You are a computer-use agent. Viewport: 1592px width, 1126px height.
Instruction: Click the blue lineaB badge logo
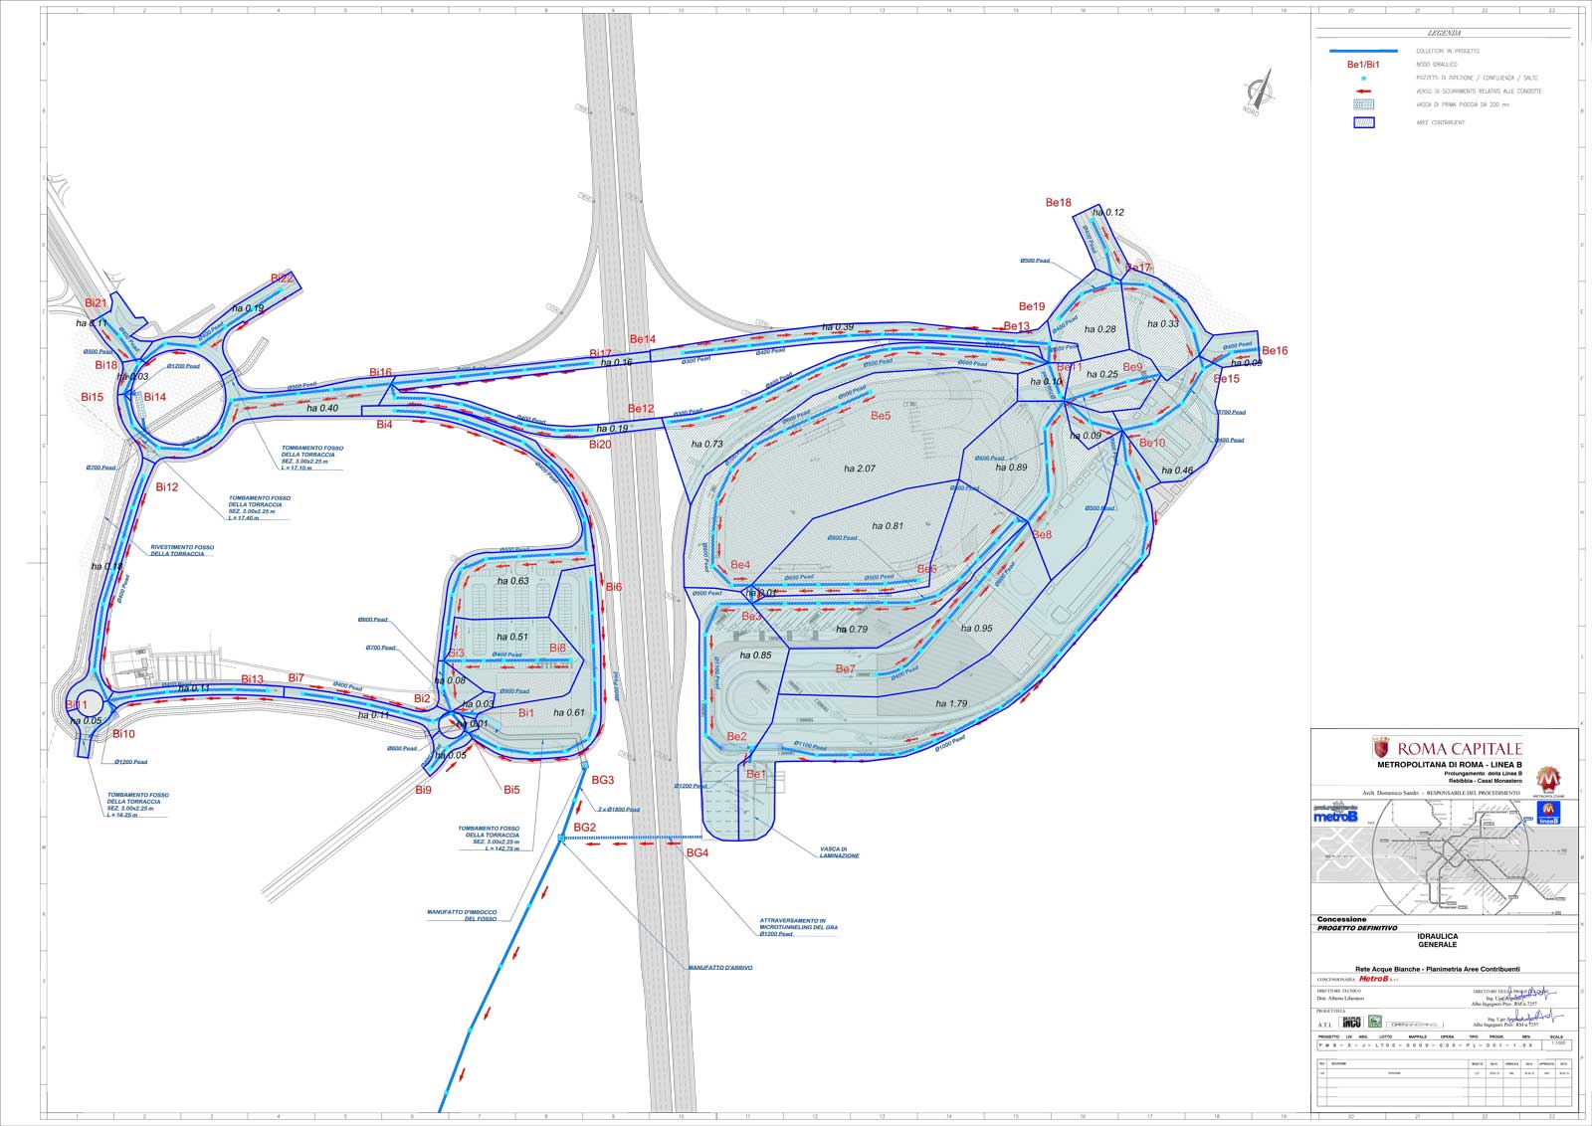(1549, 813)
